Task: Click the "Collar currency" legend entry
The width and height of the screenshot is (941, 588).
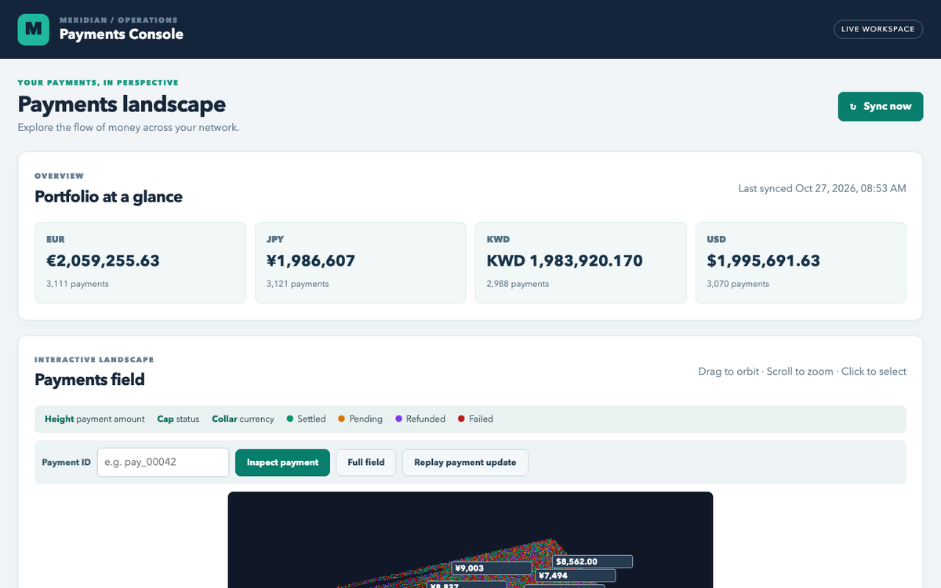Action: pyautogui.click(x=243, y=419)
